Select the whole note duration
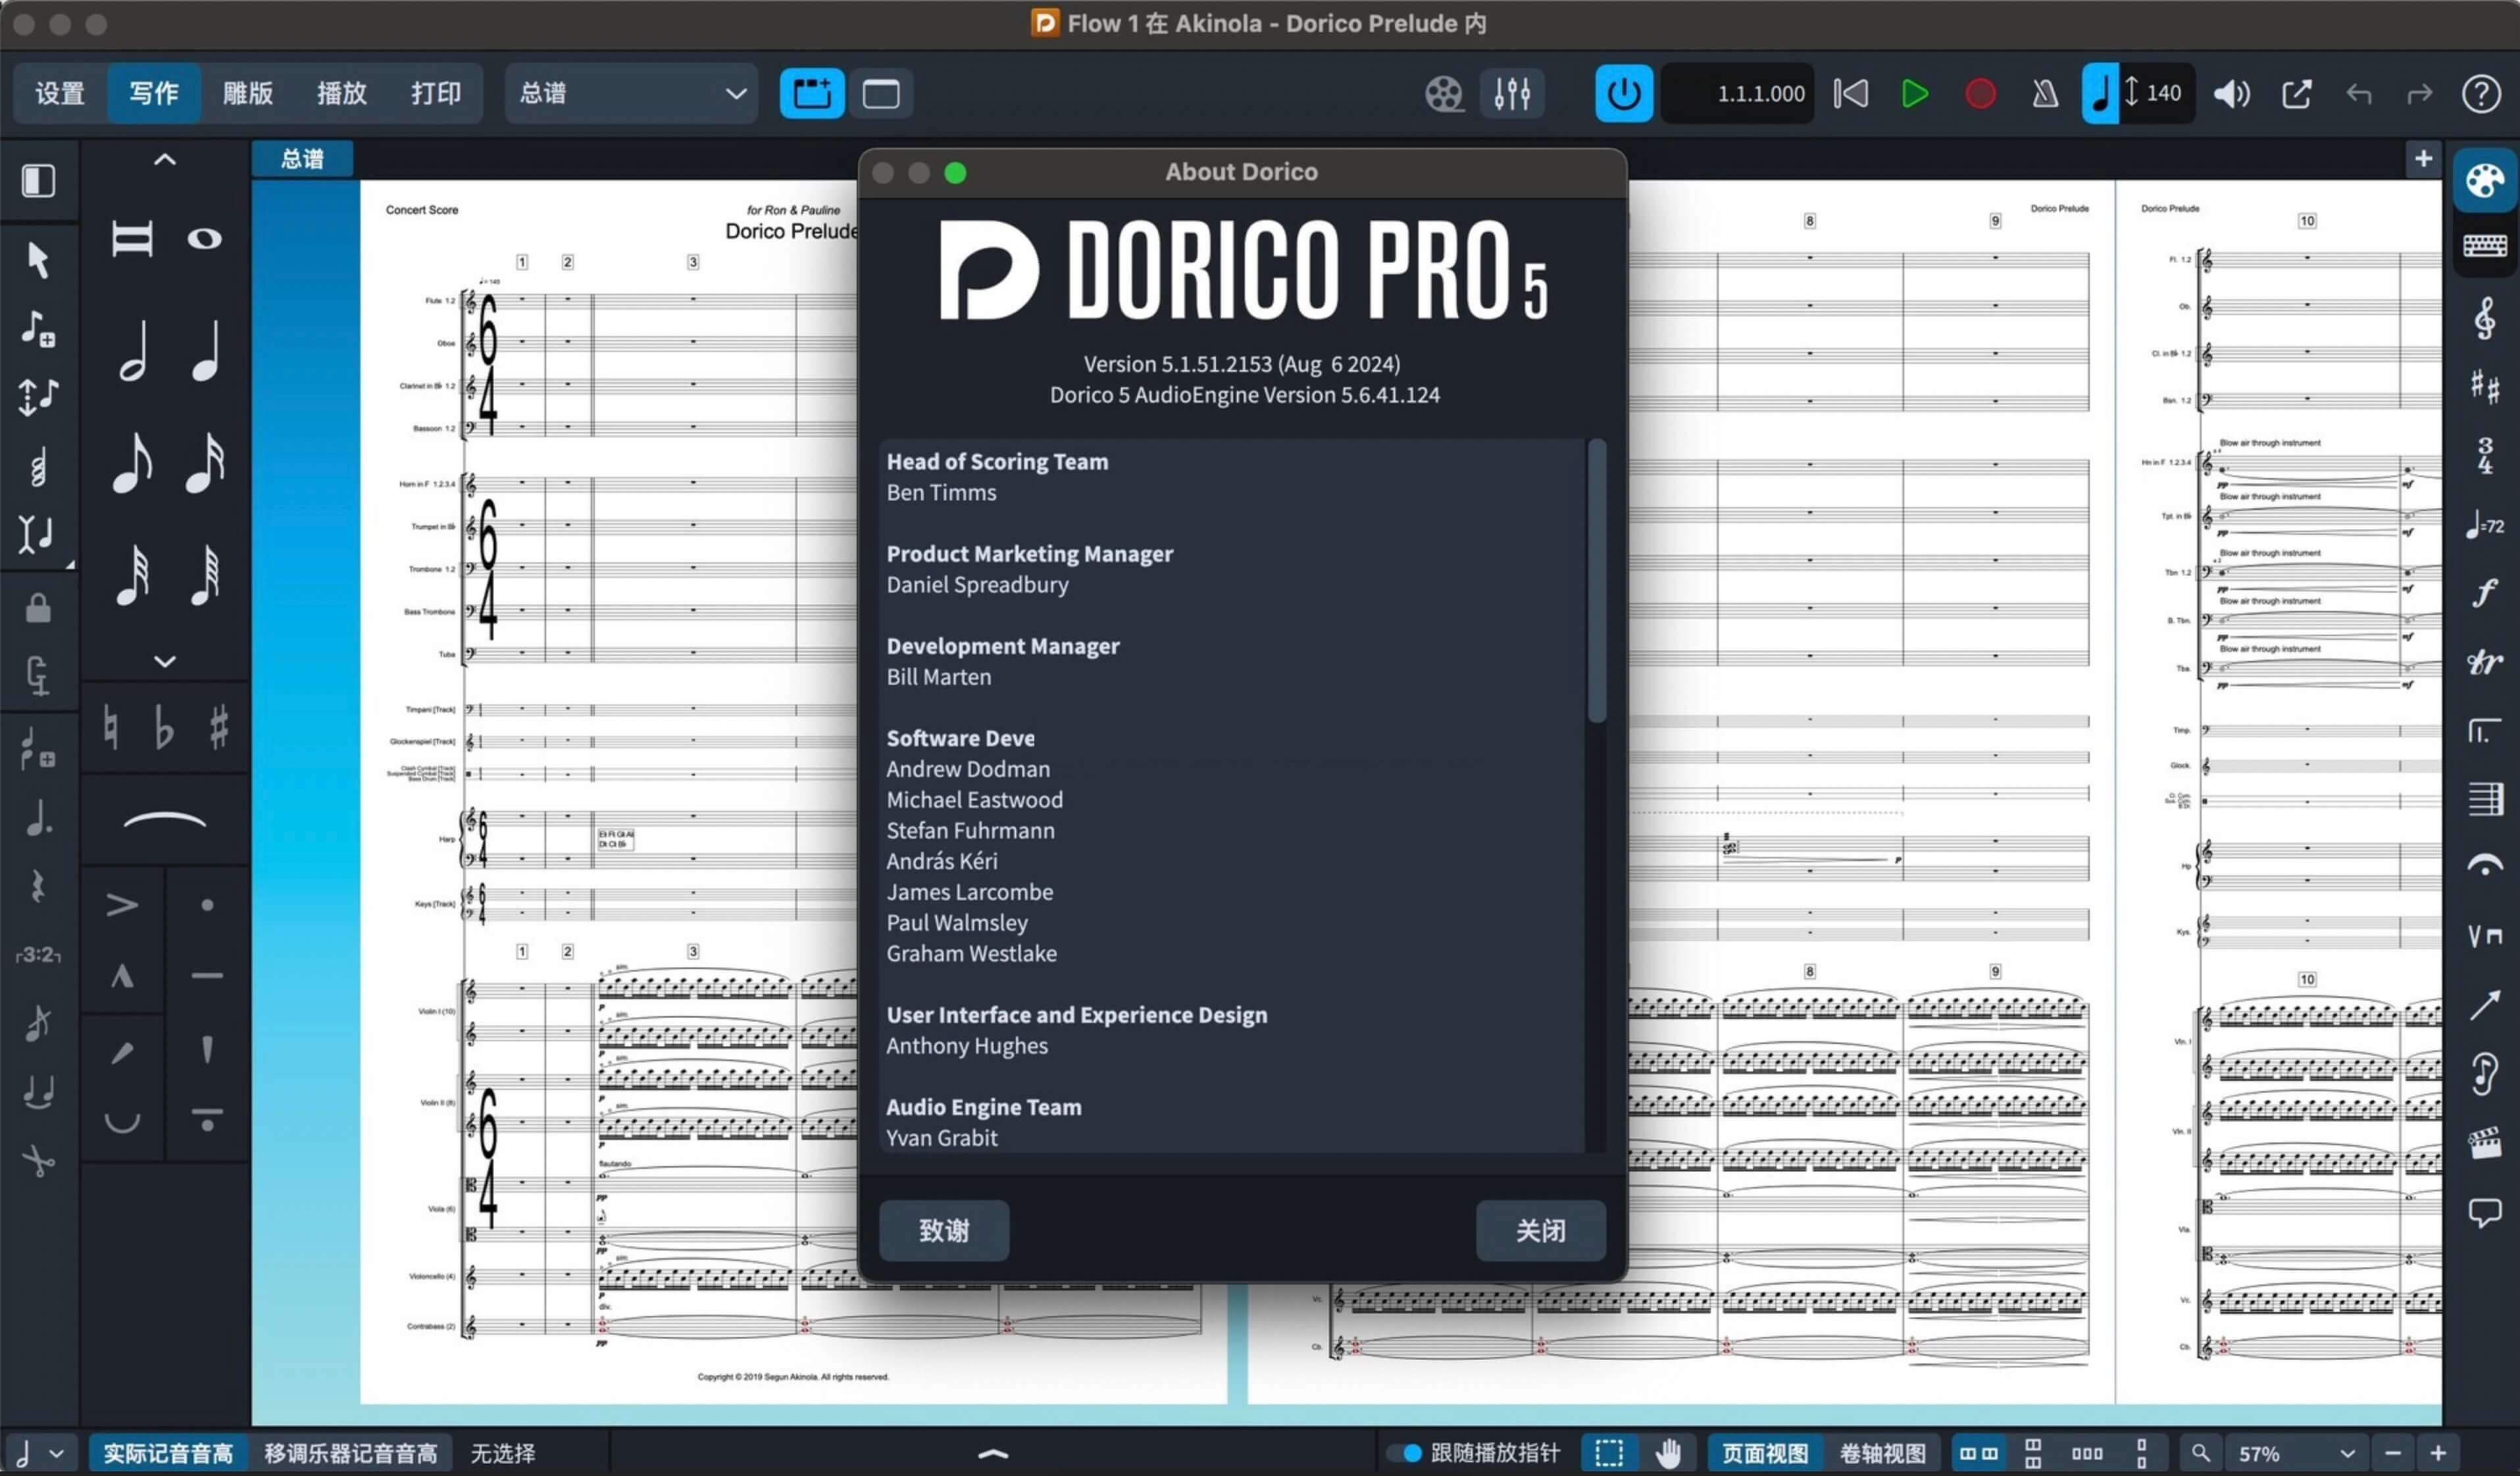This screenshot has width=2520, height=1476. pyautogui.click(x=205, y=239)
